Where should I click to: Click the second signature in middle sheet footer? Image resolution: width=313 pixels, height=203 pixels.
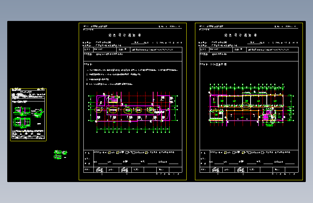[x=125, y=170]
